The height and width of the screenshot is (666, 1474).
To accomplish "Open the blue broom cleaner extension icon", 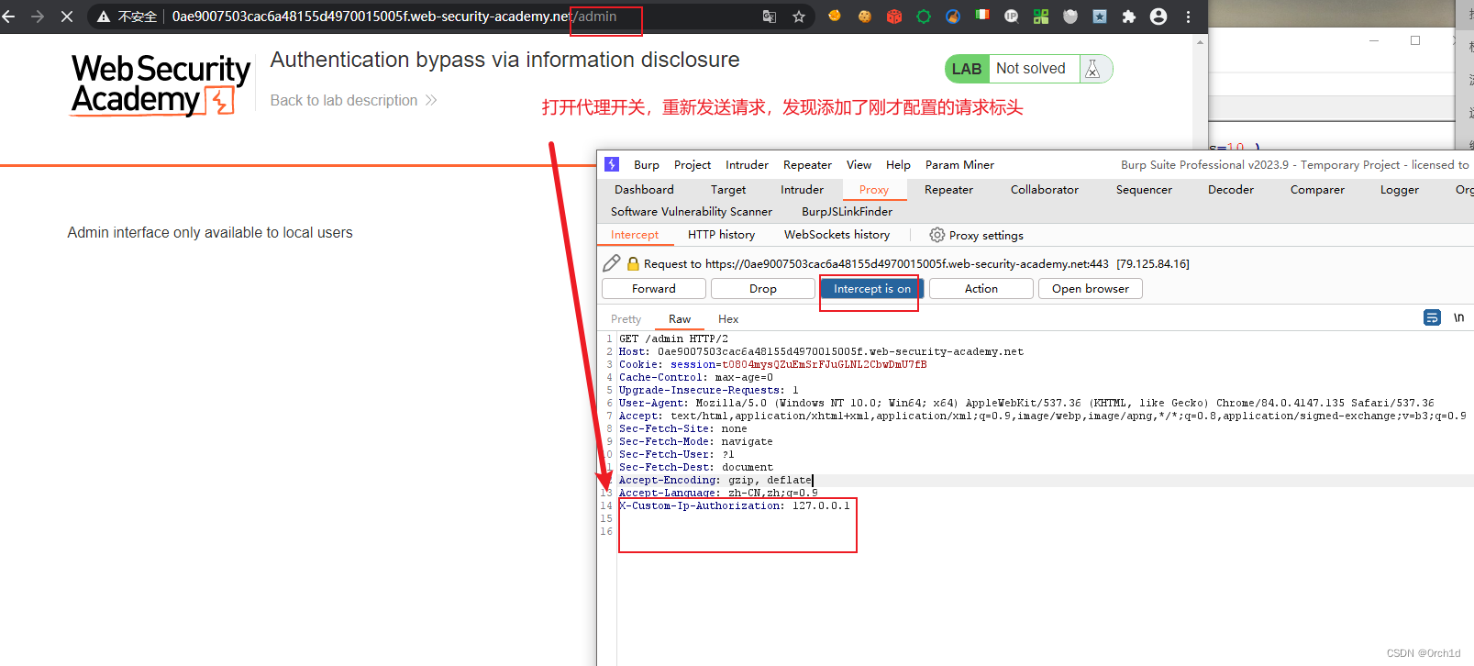I will 953,17.
